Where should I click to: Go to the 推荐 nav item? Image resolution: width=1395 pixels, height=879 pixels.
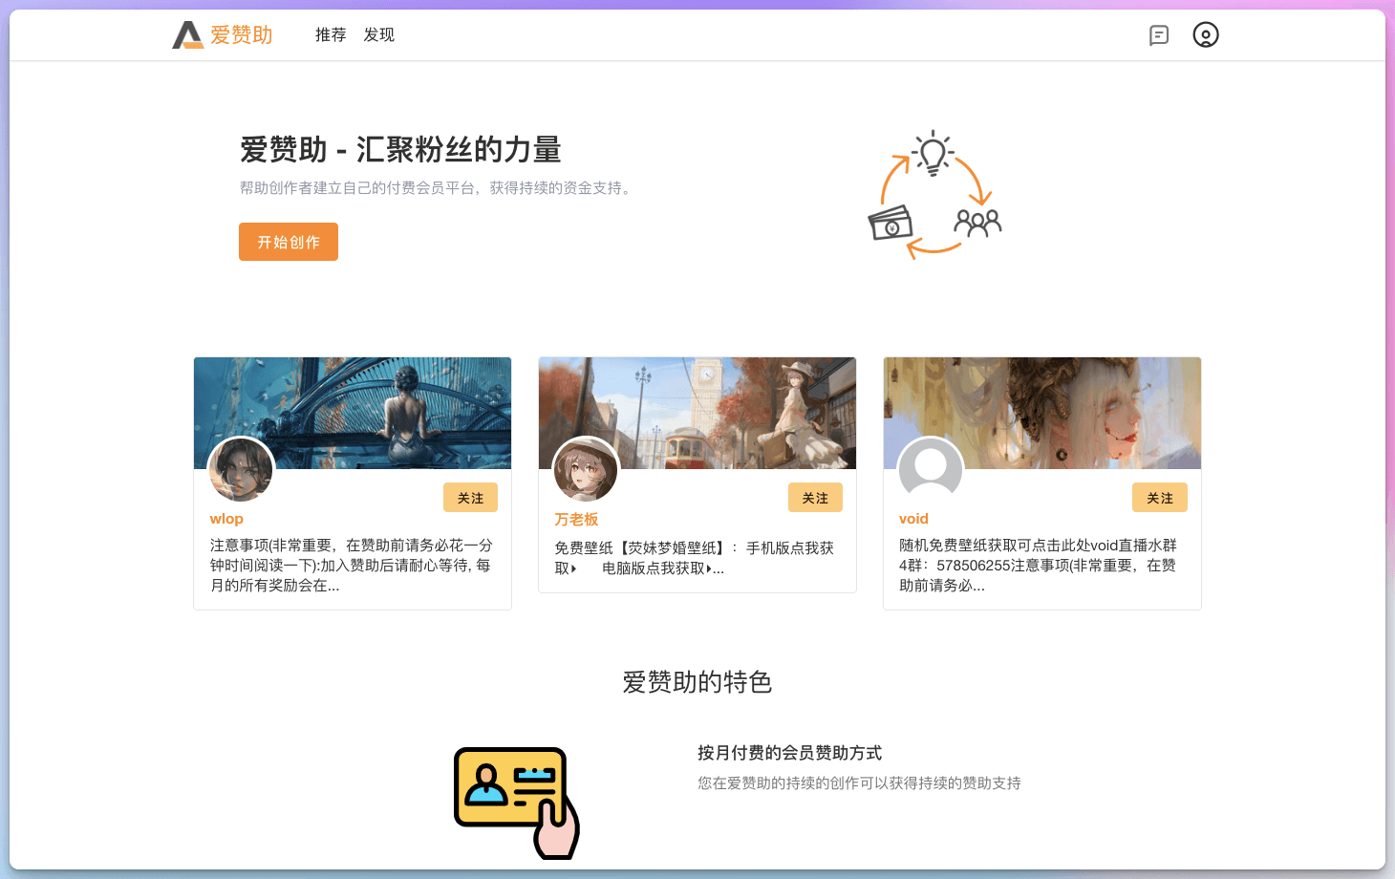tap(331, 34)
